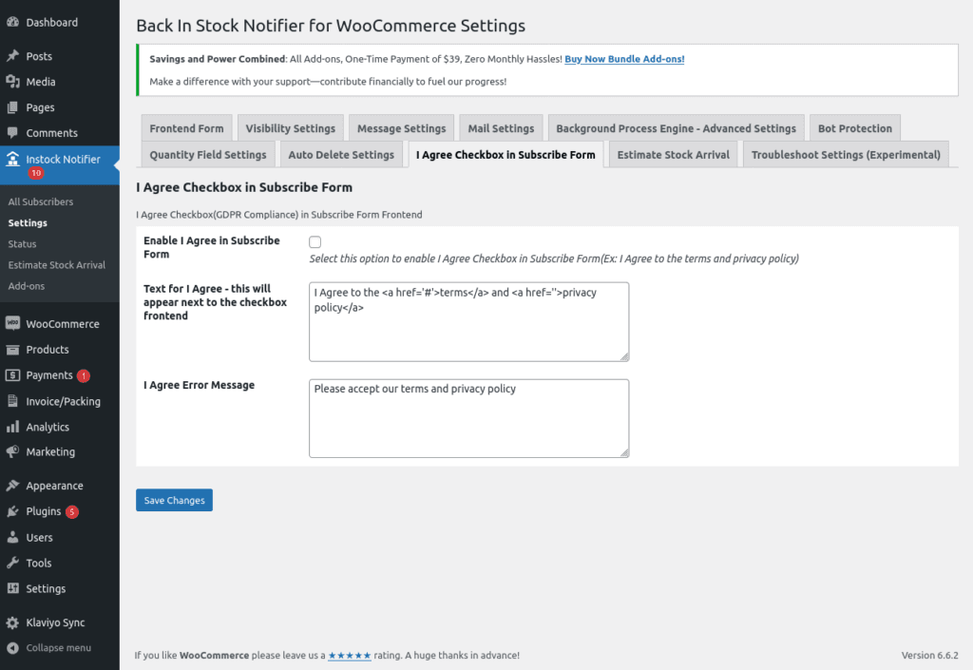Image resolution: width=973 pixels, height=670 pixels.
Task: Click the Analytics bar chart icon
Action: (12, 427)
